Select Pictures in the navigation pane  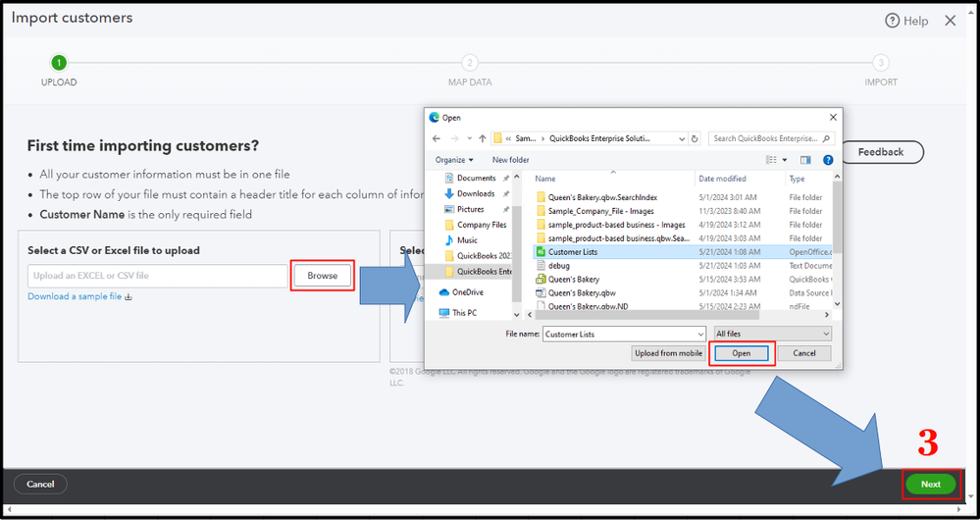point(470,209)
